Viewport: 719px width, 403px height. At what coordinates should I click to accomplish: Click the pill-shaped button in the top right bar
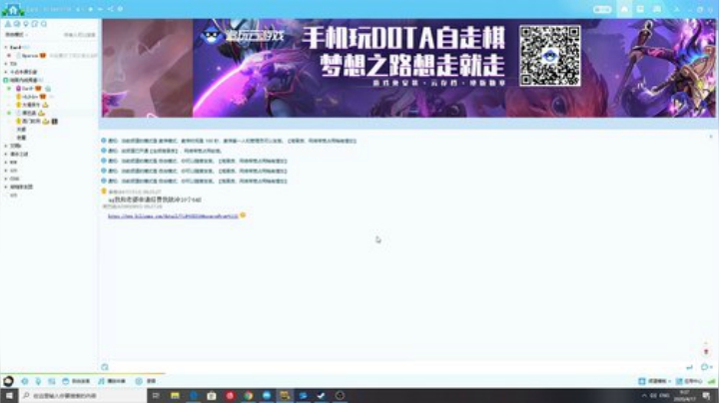[602, 9]
